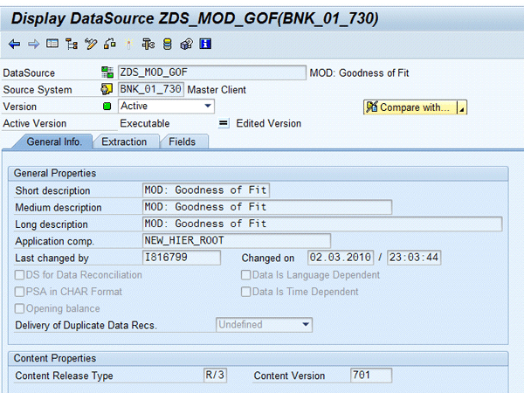Screen dimensions: 524x393
Task: Toggle PSA in CHAR Format checkbox
Action: click(x=21, y=292)
